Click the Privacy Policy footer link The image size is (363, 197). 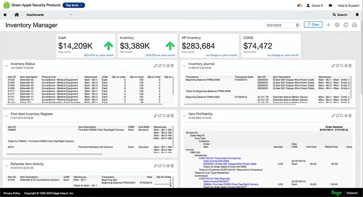coord(12,193)
